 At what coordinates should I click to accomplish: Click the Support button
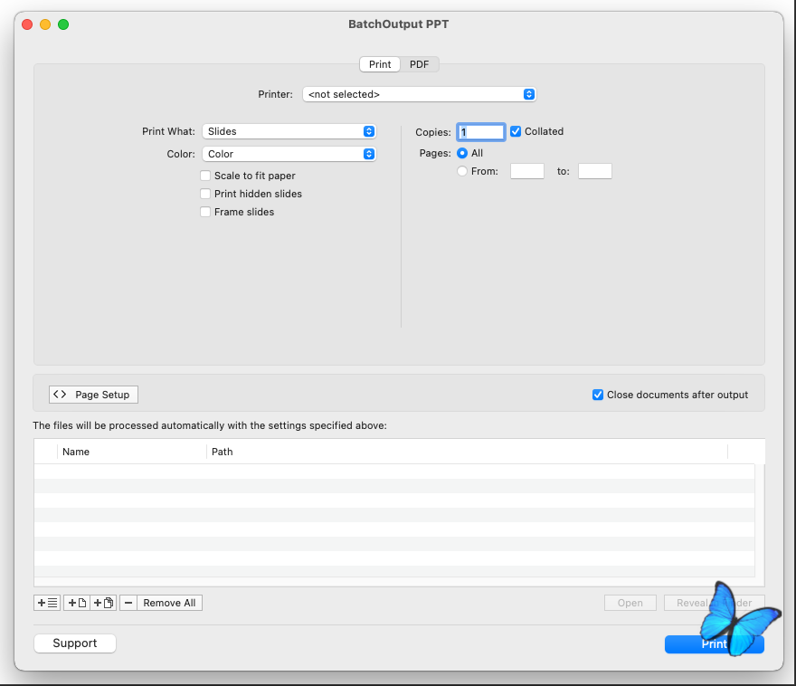pyautogui.click(x=74, y=643)
